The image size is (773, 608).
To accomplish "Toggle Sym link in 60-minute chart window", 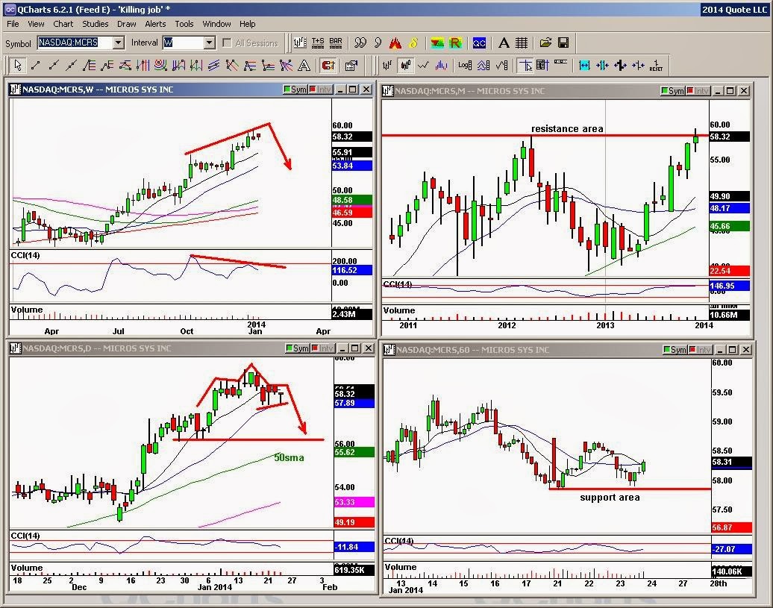I will click(x=675, y=349).
